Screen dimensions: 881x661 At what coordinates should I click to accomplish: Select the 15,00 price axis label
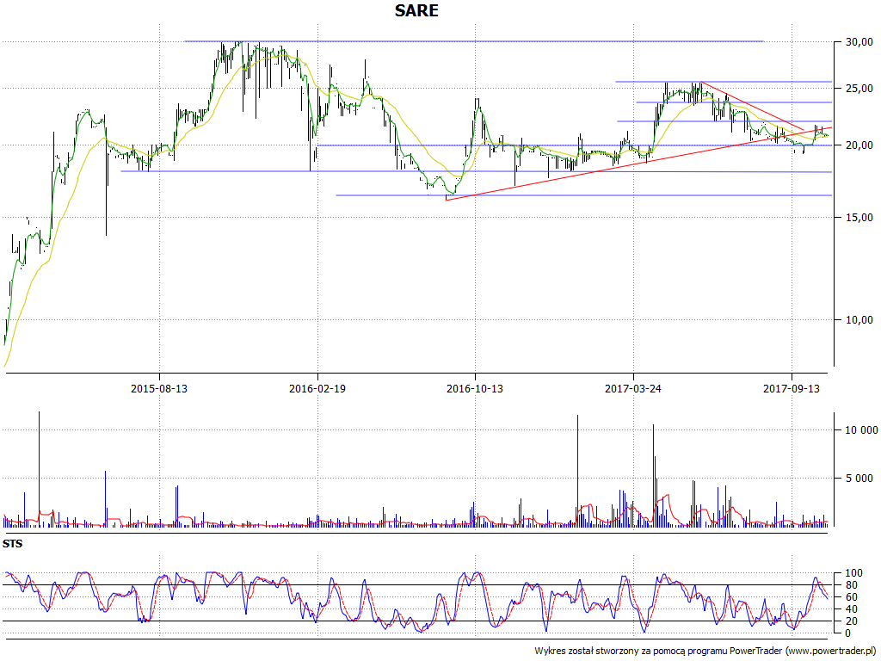859,218
